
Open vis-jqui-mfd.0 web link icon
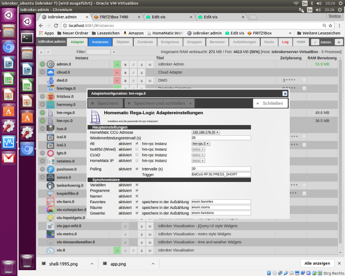point(150,226)
